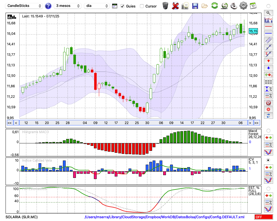
Task: Select the magnifying glass zoom tool
Action: point(268,13)
